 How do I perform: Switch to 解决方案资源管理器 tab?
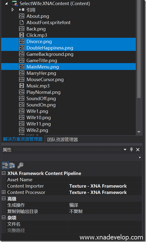point(23,139)
